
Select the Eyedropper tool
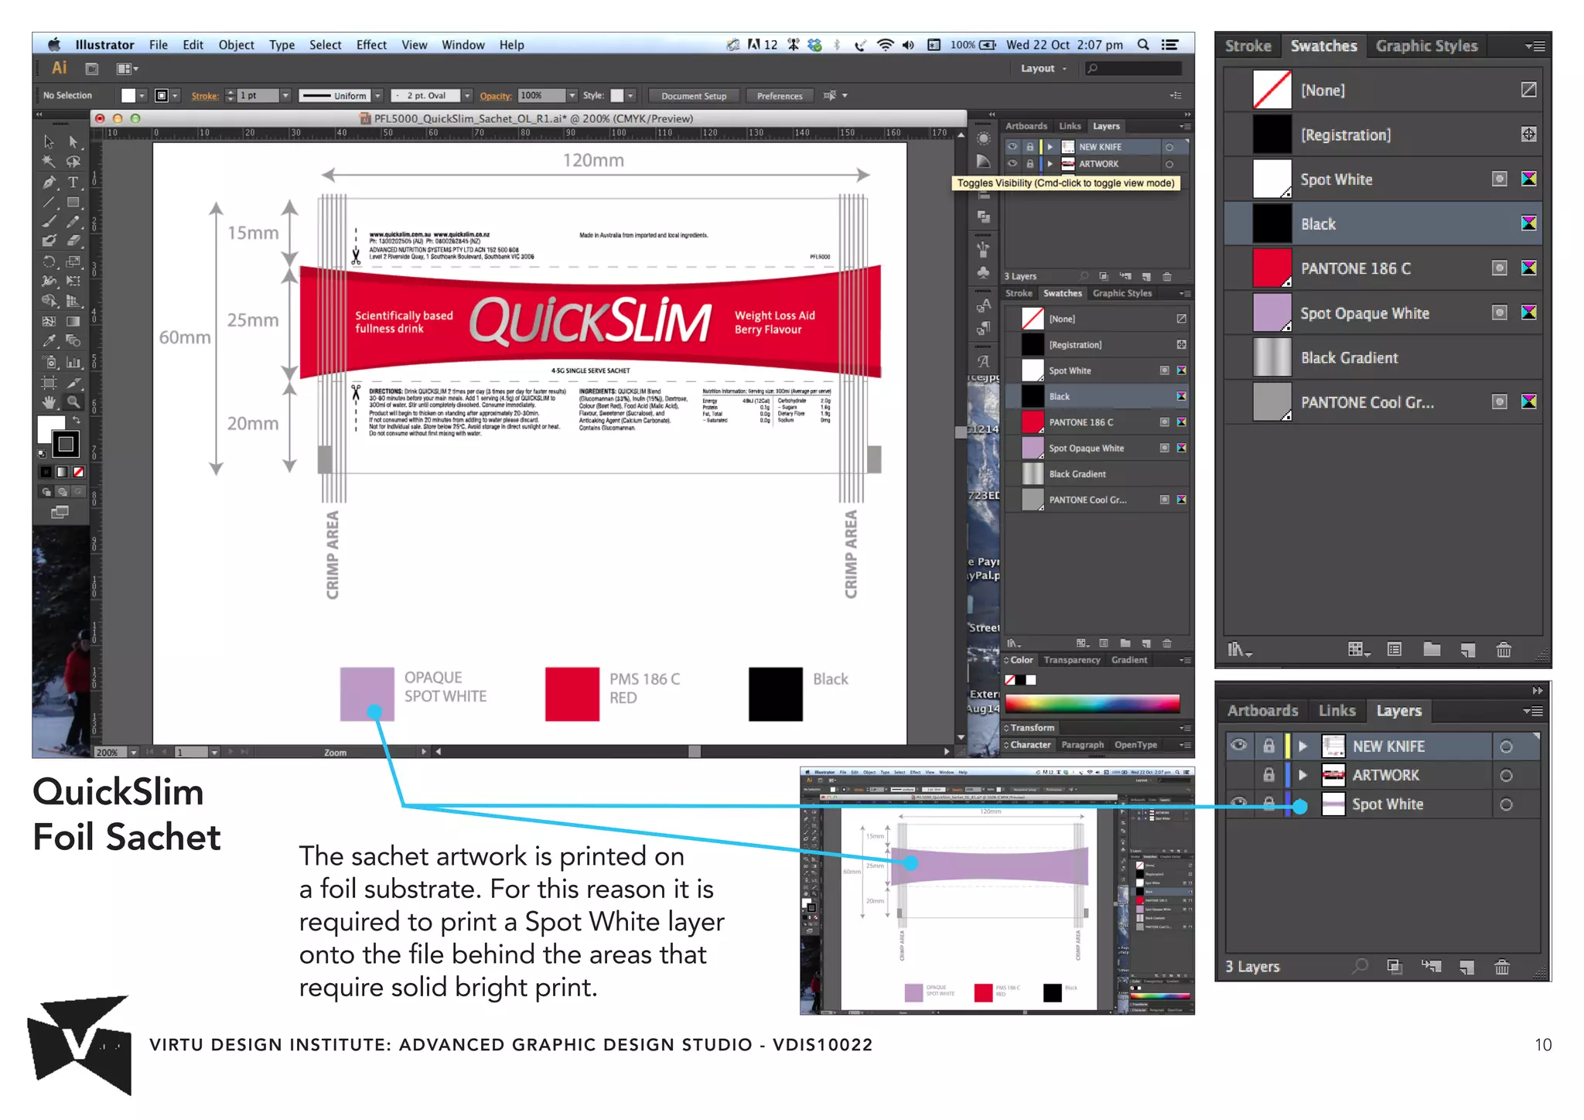pyautogui.click(x=49, y=340)
